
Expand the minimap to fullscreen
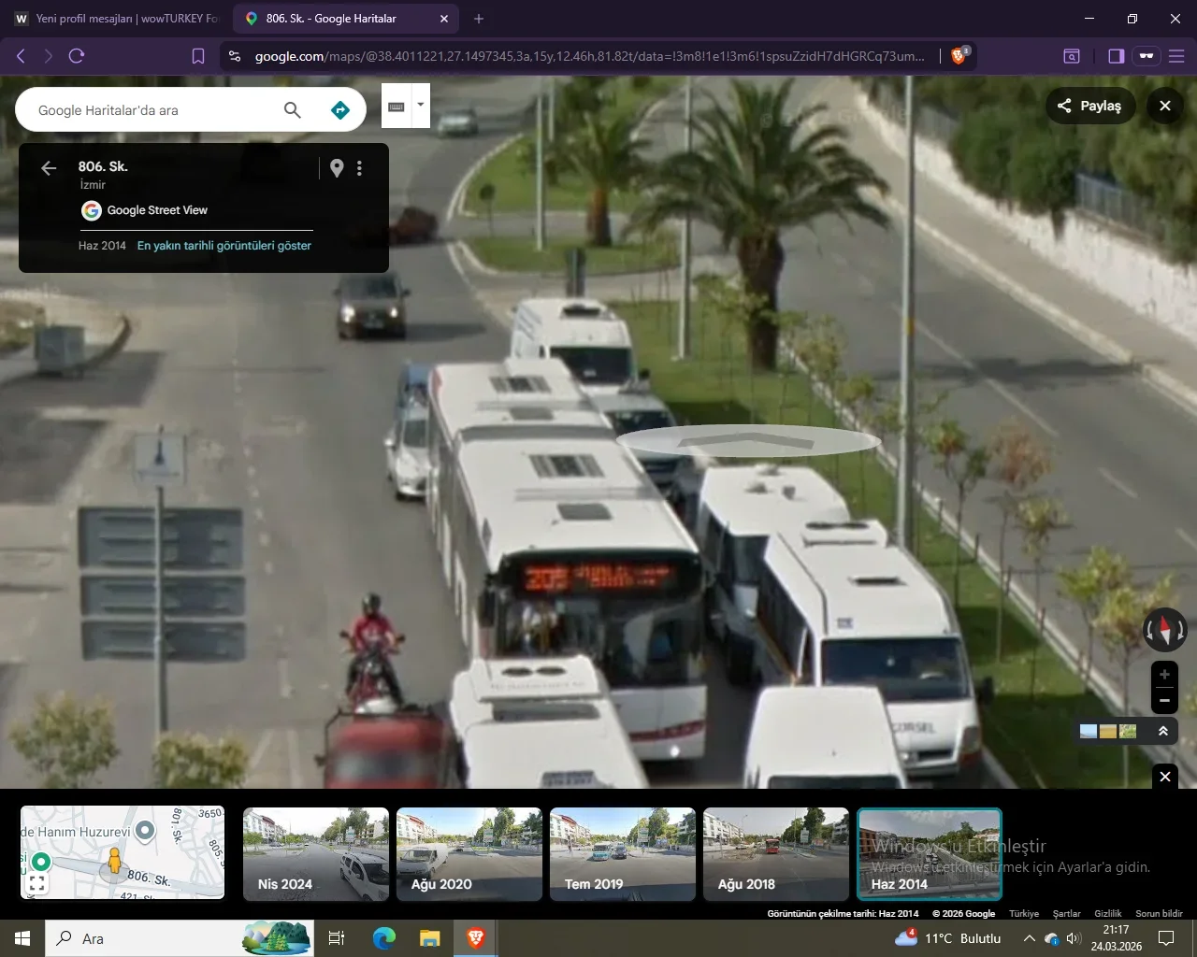37,883
